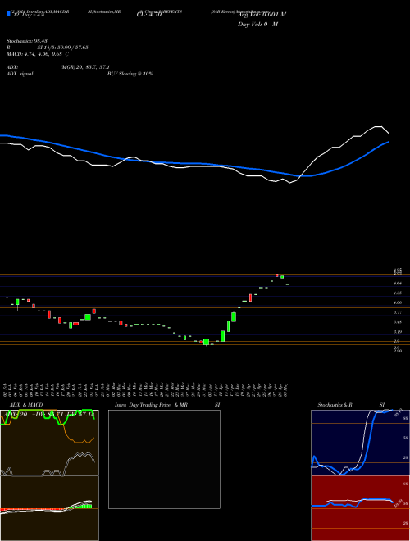Click the 'Avg Vol: 0.001 M' value
Image resolution: width=410 pixels, height=541 pixels.
coord(262,15)
